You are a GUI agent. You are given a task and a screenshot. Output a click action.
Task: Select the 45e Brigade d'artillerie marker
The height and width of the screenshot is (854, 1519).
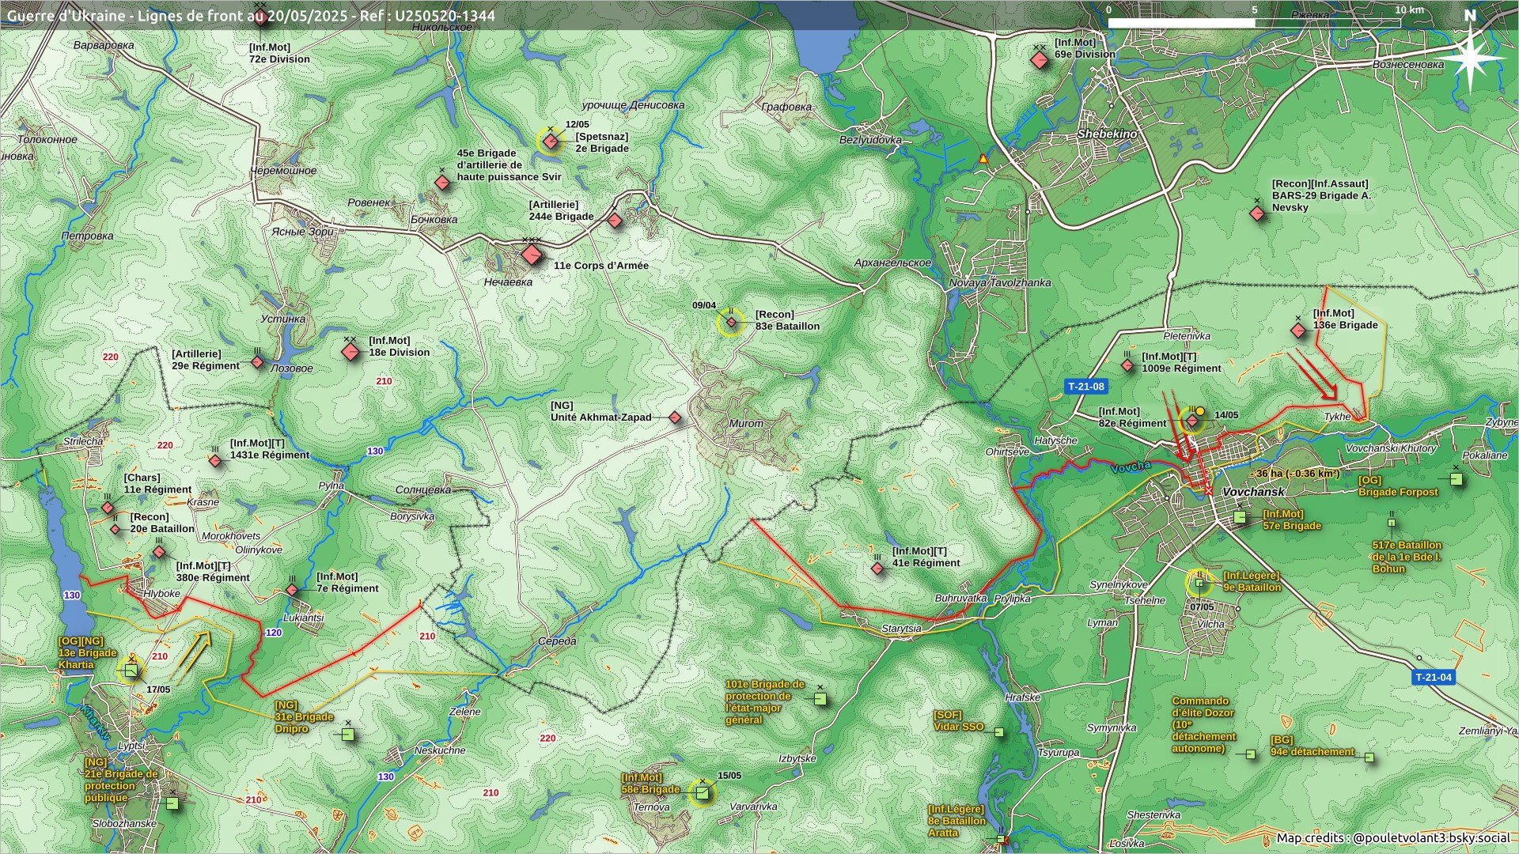pos(442,183)
